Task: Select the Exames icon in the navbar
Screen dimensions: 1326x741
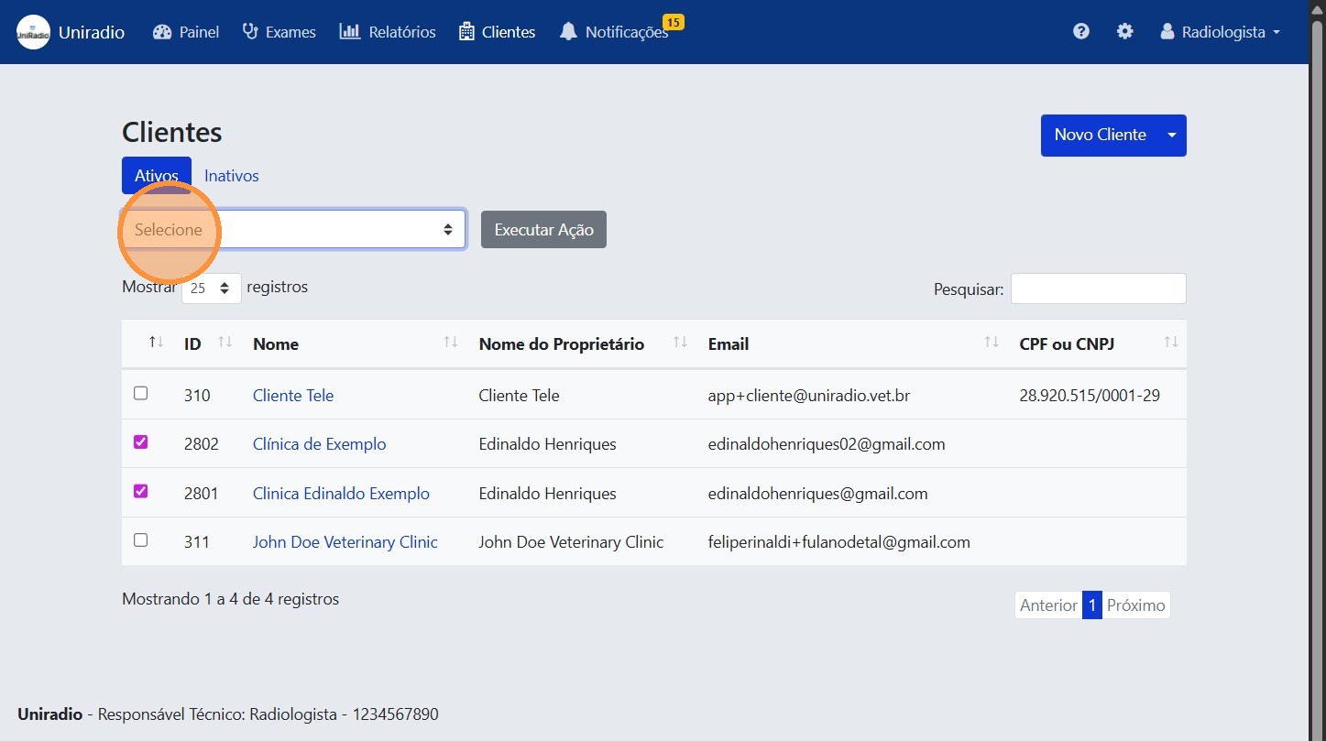Action: 249,31
